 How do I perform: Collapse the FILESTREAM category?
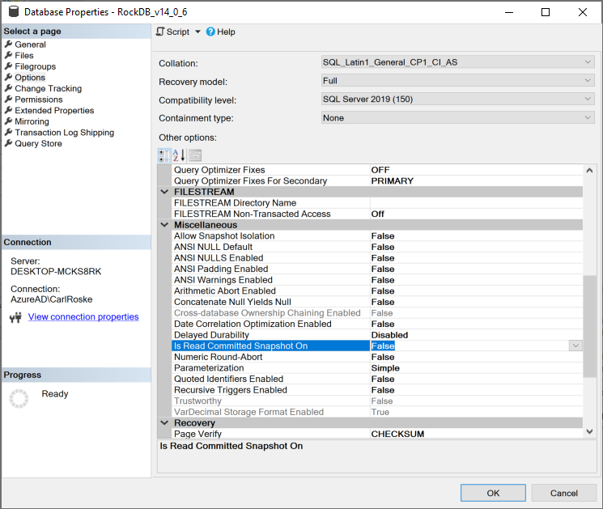[x=164, y=192]
